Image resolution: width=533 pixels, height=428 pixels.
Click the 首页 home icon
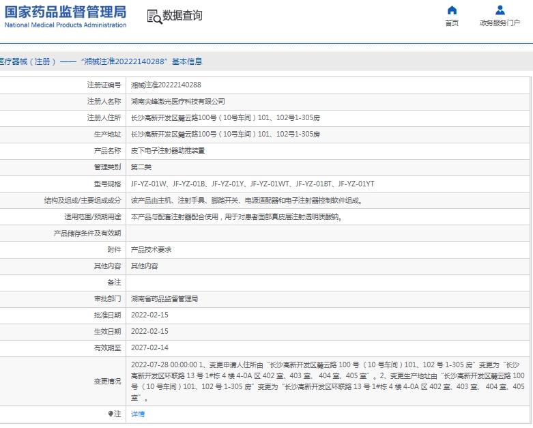(x=452, y=10)
